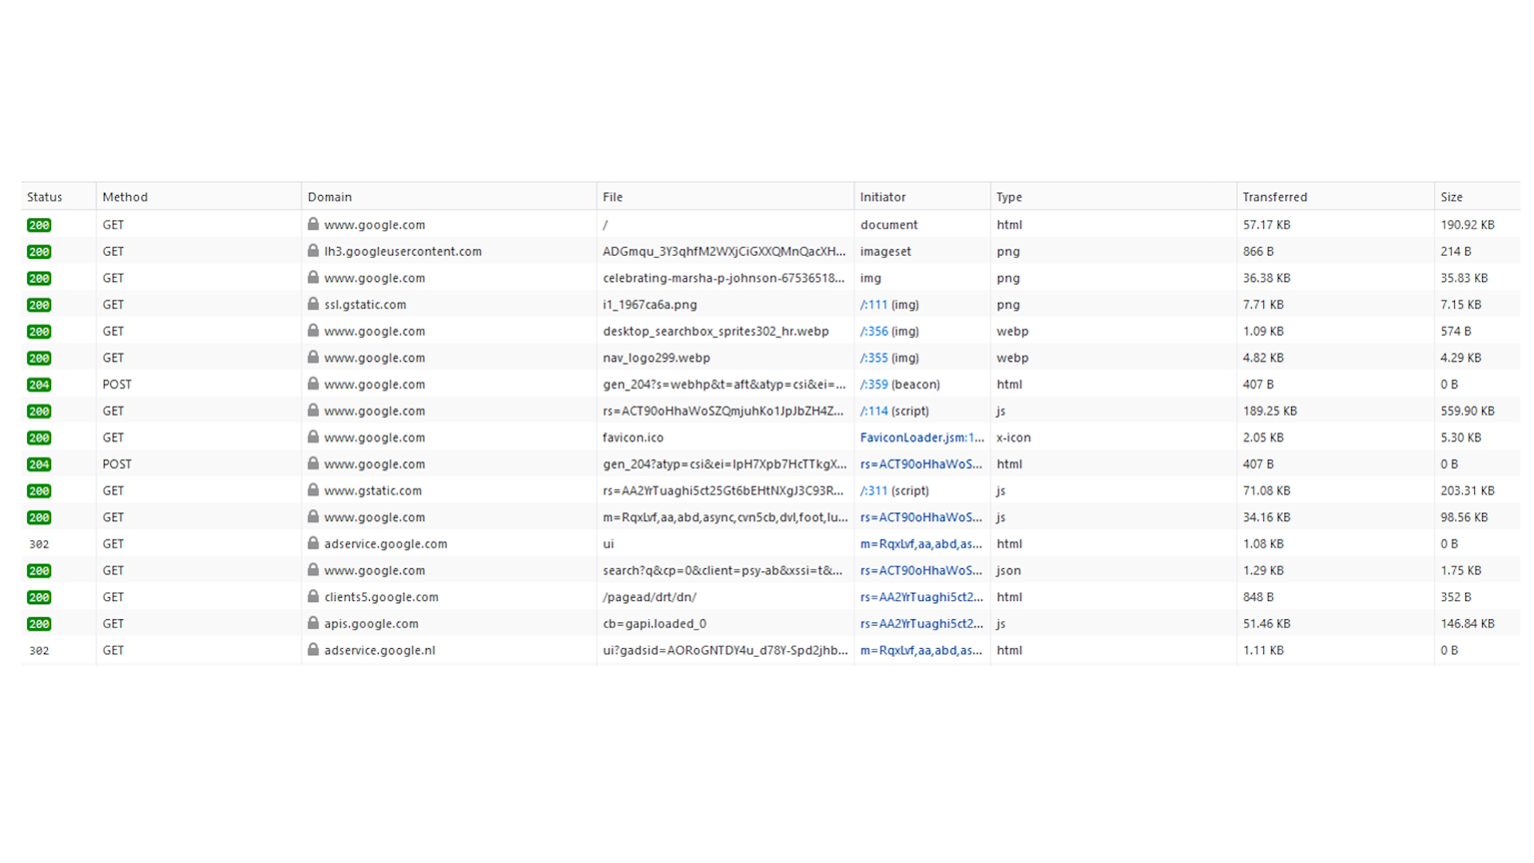Open the /:359 beacon initiator link
This screenshot has width=1534, height=863.
tap(873, 384)
